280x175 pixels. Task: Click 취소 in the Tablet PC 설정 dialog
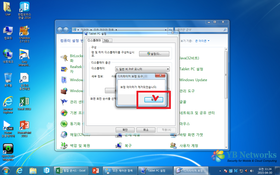click(x=146, y=130)
